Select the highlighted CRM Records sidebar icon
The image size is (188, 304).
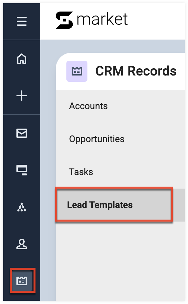click(22, 281)
